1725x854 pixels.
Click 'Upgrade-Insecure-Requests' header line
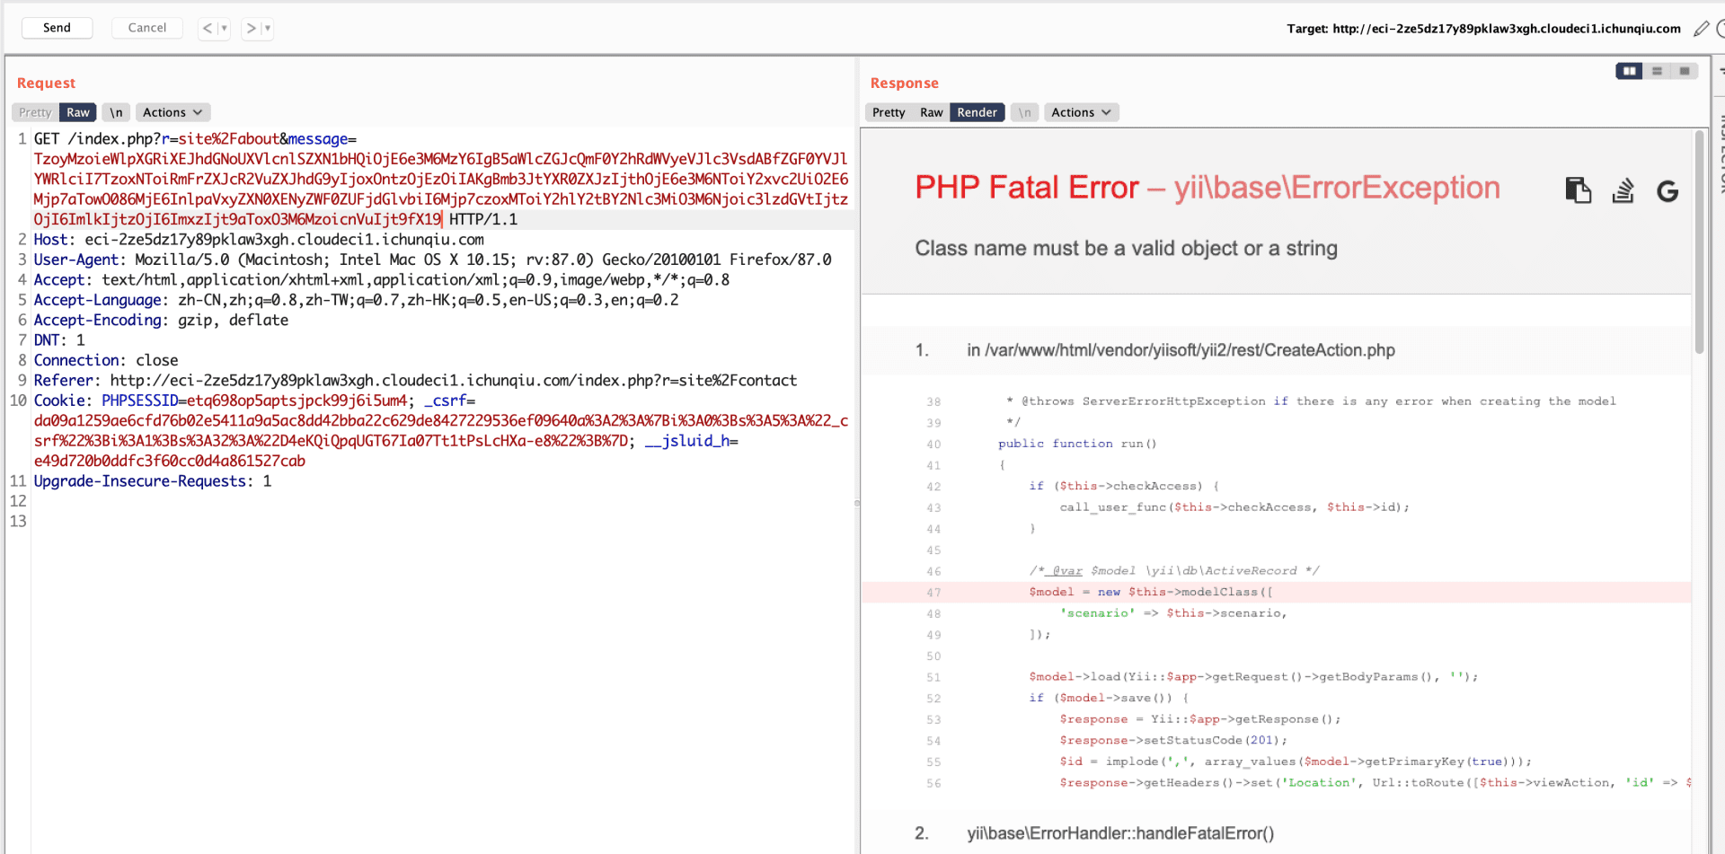(x=153, y=481)
